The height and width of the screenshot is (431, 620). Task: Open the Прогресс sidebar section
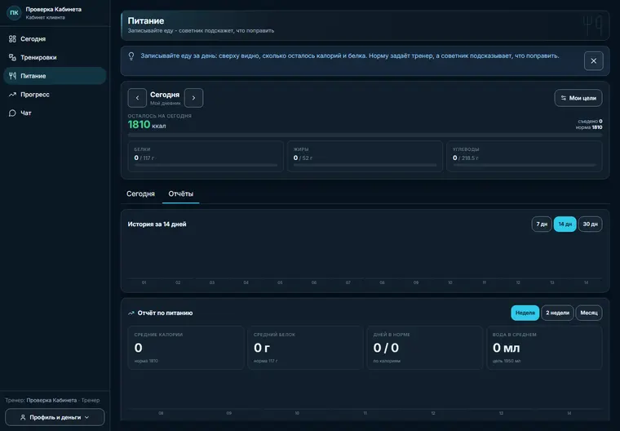click(x=55, y=94)
